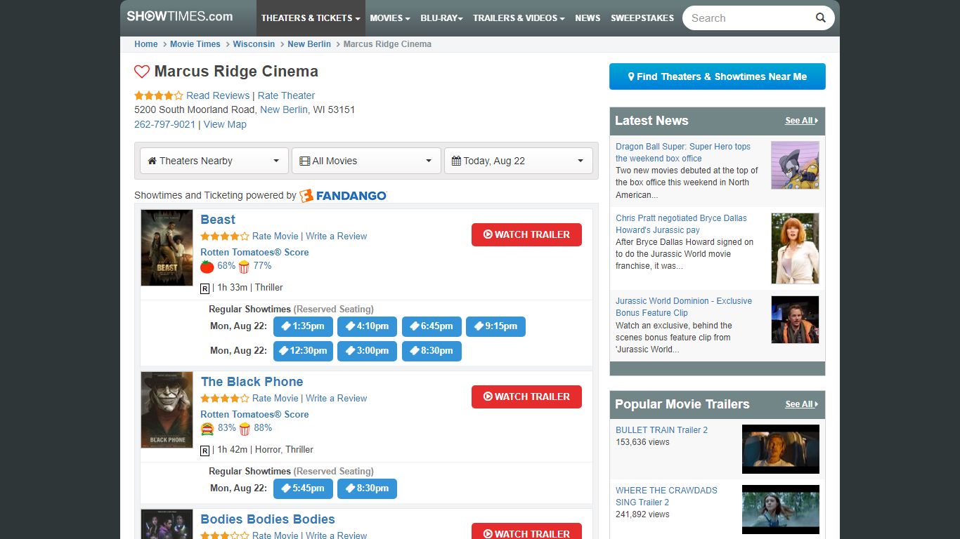960x539 pixels.
Task: Select Beast 4:10pm showtime
Action: [x=367, y=326]
